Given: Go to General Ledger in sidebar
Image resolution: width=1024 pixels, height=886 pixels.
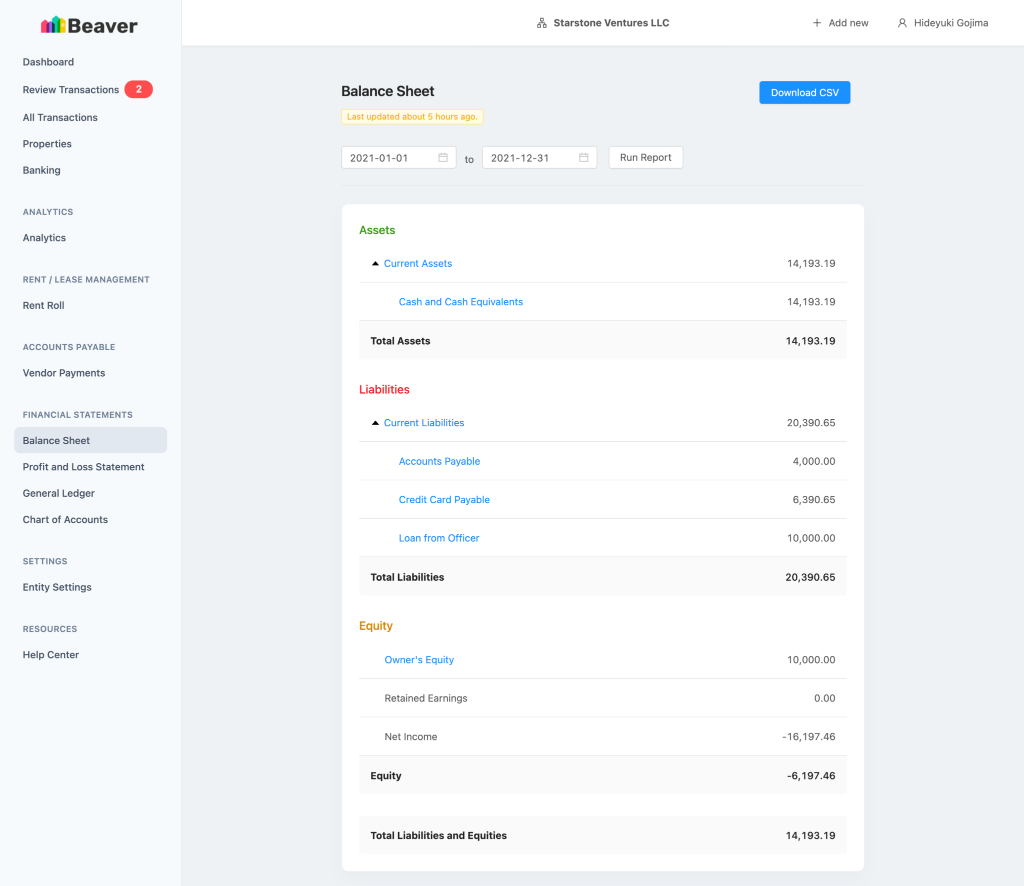Looking at the screenshot, I should tap(58, 493).
